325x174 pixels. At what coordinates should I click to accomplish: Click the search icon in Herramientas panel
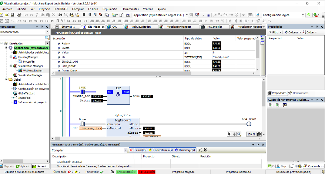tap(47, 38)
